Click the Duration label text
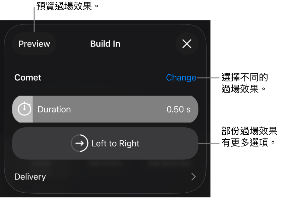The height and width of the screenshot is (198, 282). 54,110
